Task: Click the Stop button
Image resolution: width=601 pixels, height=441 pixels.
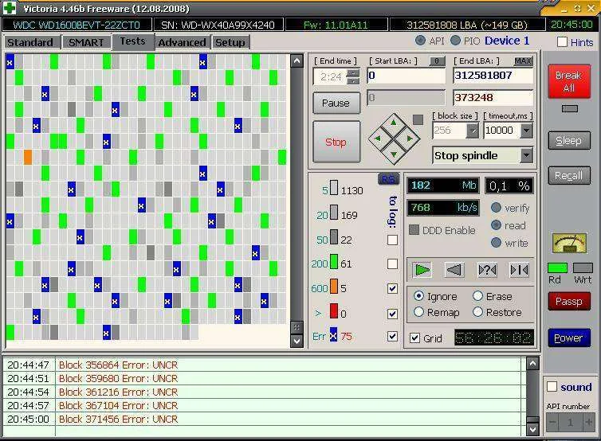Action: pyautogui.click(x=336, y=142)
